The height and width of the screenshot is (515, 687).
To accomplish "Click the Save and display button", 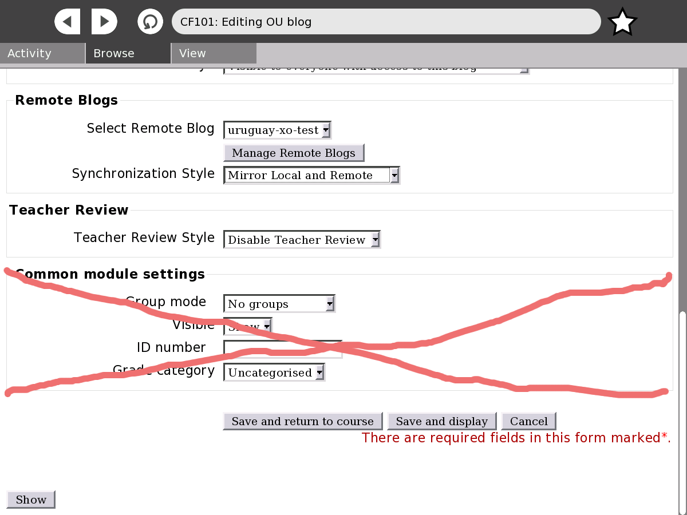I will 441,421.
